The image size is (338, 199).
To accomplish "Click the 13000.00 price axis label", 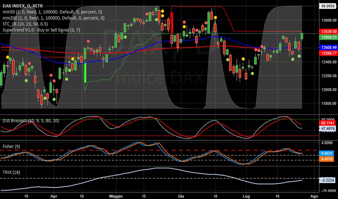I will point(329,20).
